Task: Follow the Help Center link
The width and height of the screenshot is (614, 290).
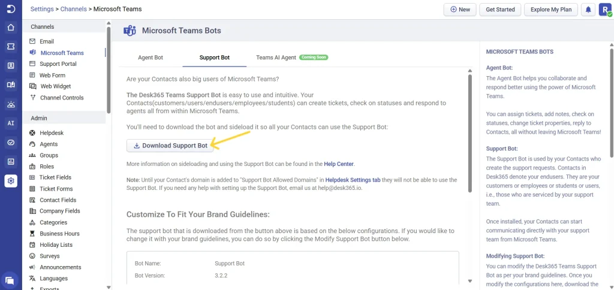Action: click(x=339, y=164)
